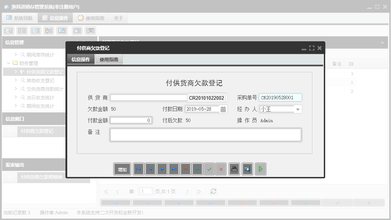Image resolution: width=391 pixels, height=220 pixels.
Task: Open the 系统导航 menu tab
Action: pyautogui.click(x=20, y=17)
